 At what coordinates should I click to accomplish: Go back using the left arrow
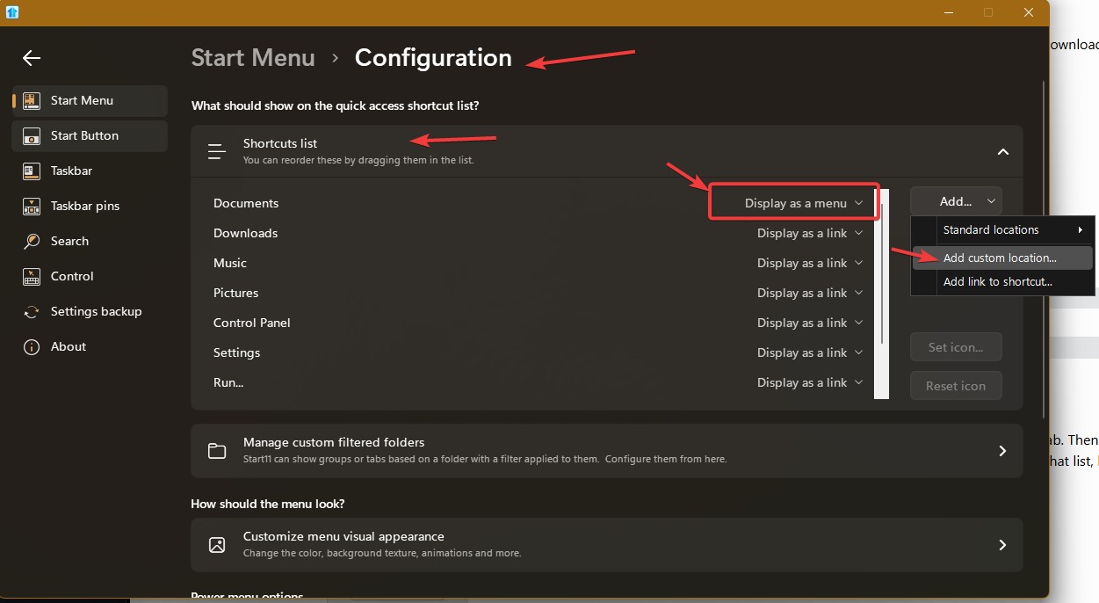32,58
